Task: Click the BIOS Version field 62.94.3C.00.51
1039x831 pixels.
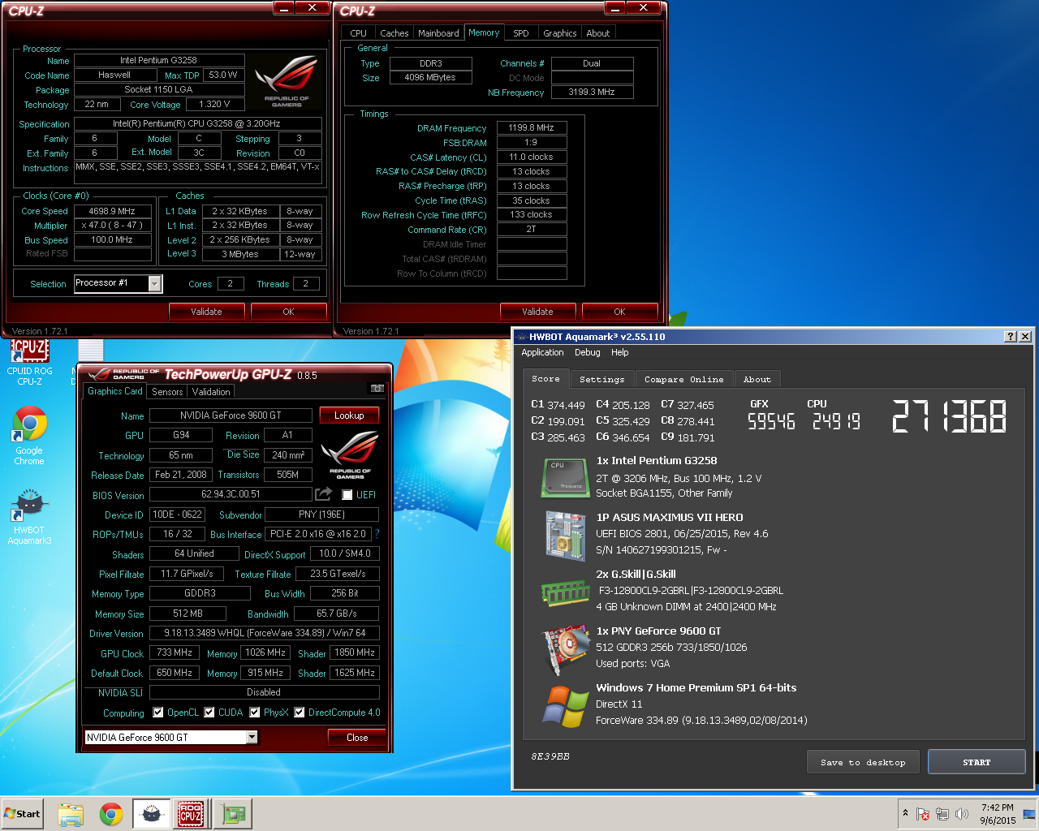Action: (x=231, y=494)
